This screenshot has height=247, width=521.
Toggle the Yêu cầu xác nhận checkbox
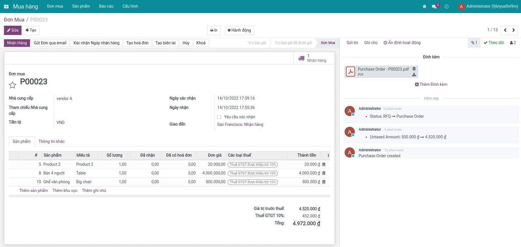219,117
